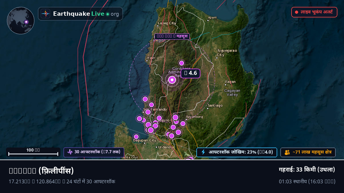Click the ~71 लाख महसूस क्षेत्र text

312,152
